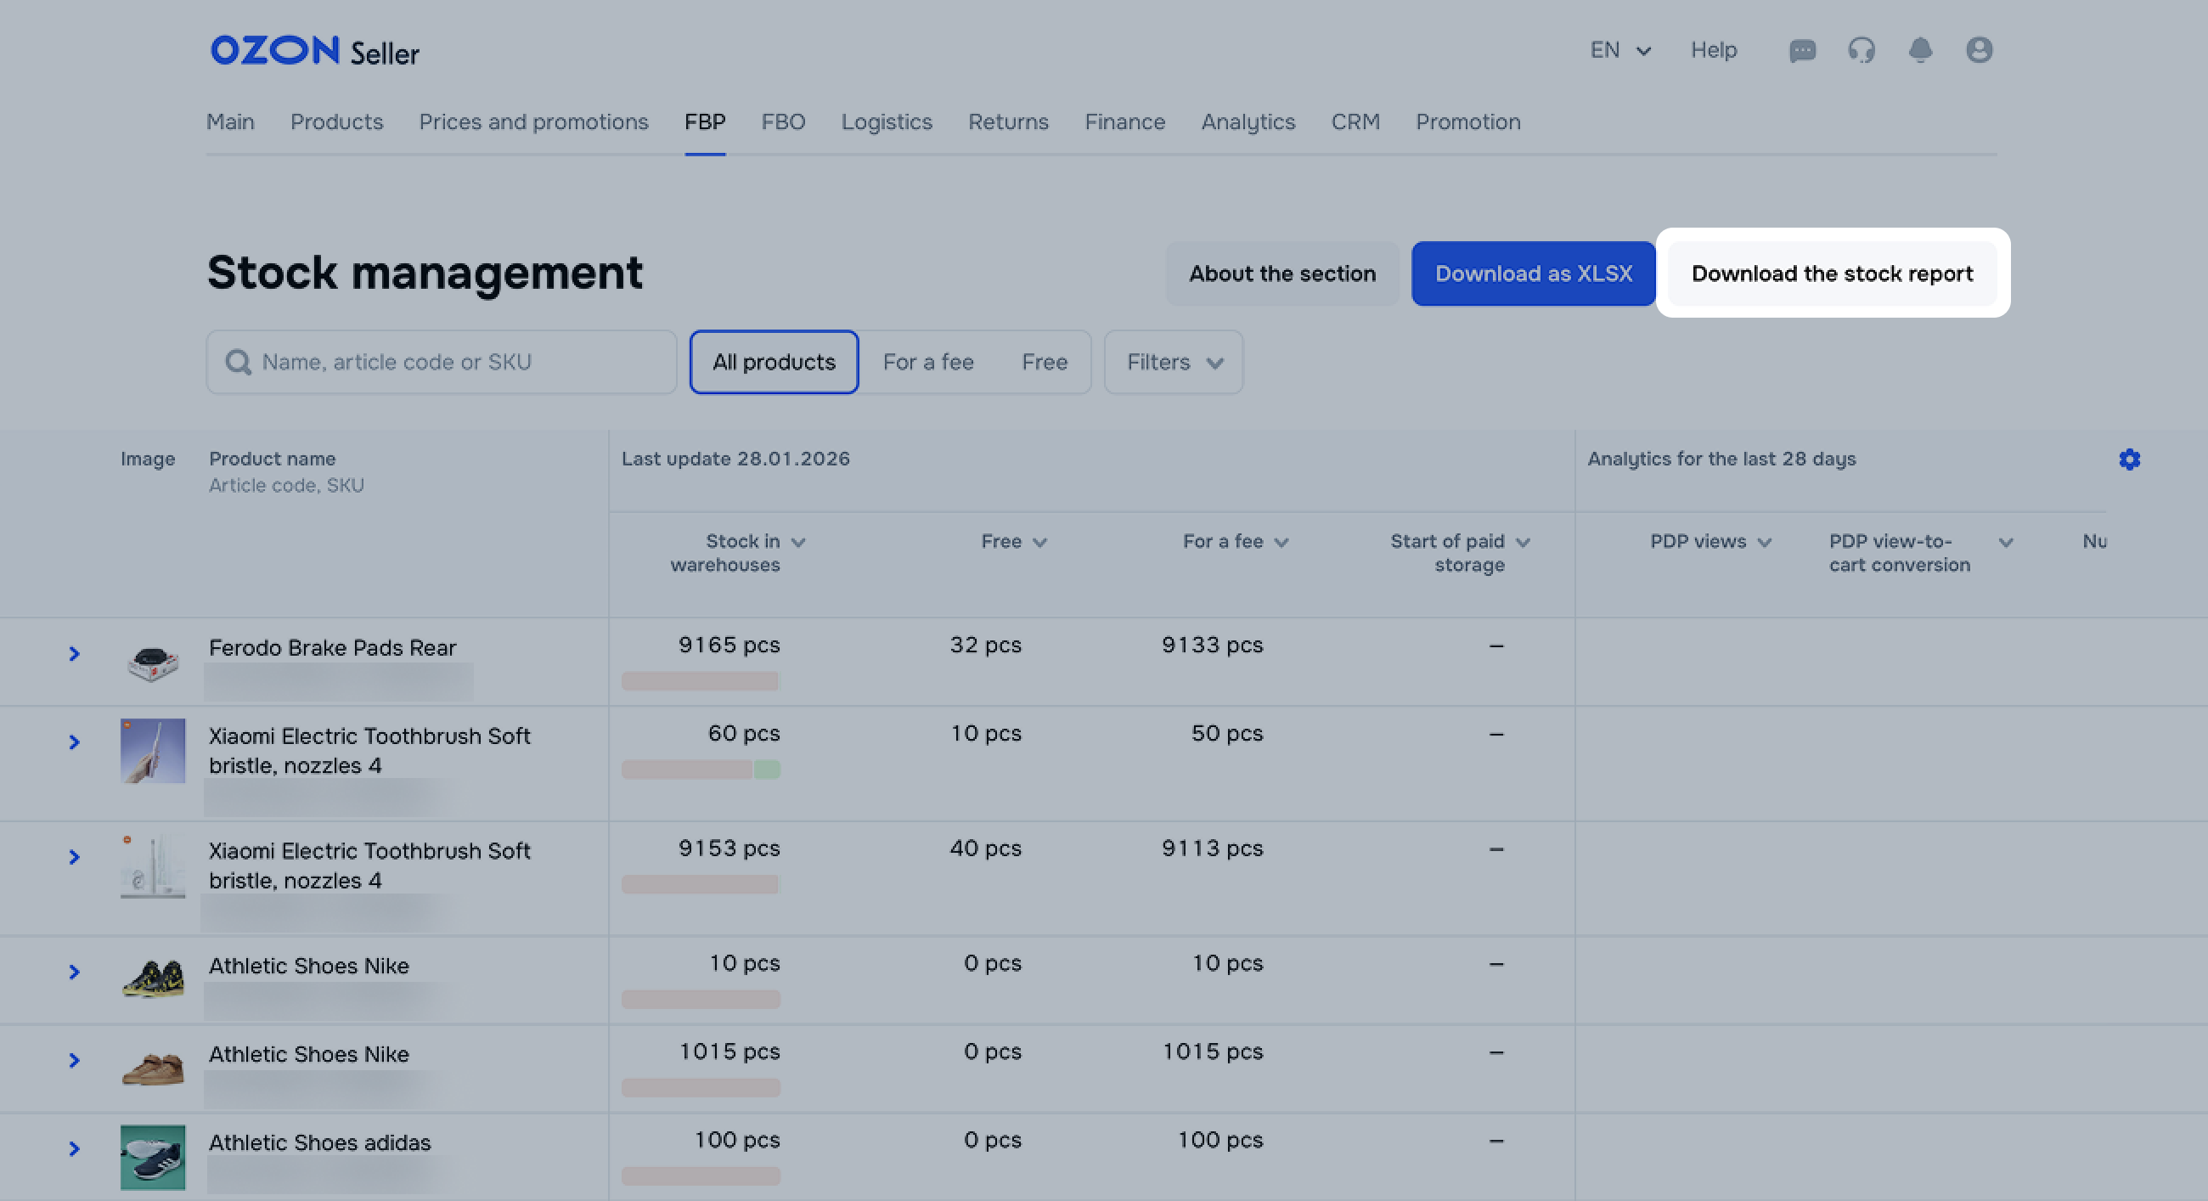Switch to the Free stock filter
Screen dimensions: 2208x1201
[x=1044, y=362]
